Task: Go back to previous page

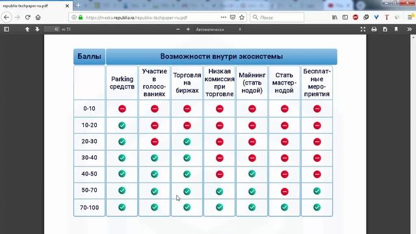Action: tap(6, 18)
